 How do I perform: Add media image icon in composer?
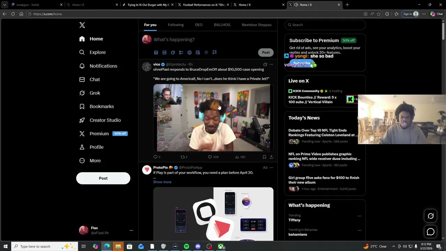(156, 53)
